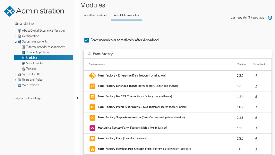Click the Prefill module icon
Screen dimensions: 275x155
click(x=92, y=107)
